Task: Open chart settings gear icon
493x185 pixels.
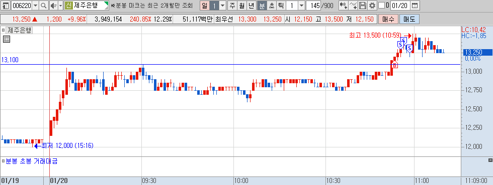Action: pos(372,6)
